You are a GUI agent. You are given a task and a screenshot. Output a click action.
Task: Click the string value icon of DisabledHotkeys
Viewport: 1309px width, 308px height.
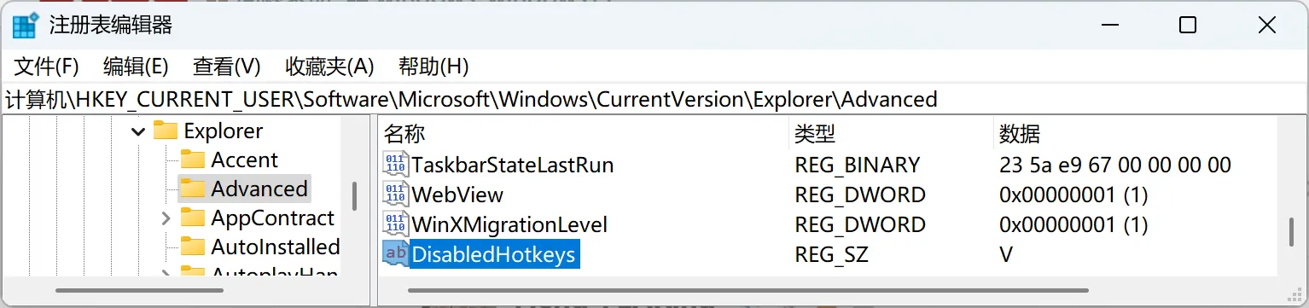click(x=396, y=254)
